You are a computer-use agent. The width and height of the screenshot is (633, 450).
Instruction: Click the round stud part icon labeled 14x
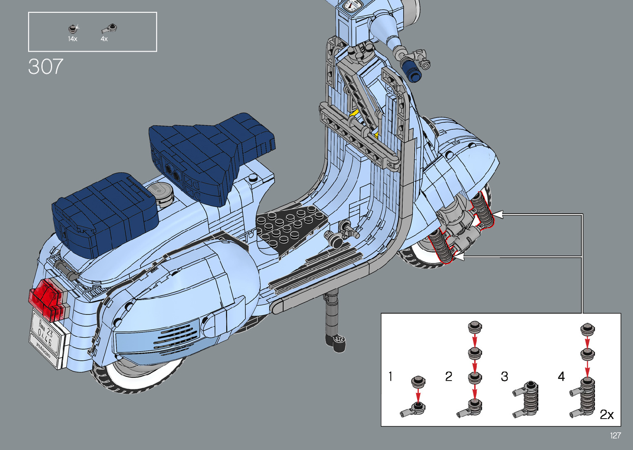point(73,28)
